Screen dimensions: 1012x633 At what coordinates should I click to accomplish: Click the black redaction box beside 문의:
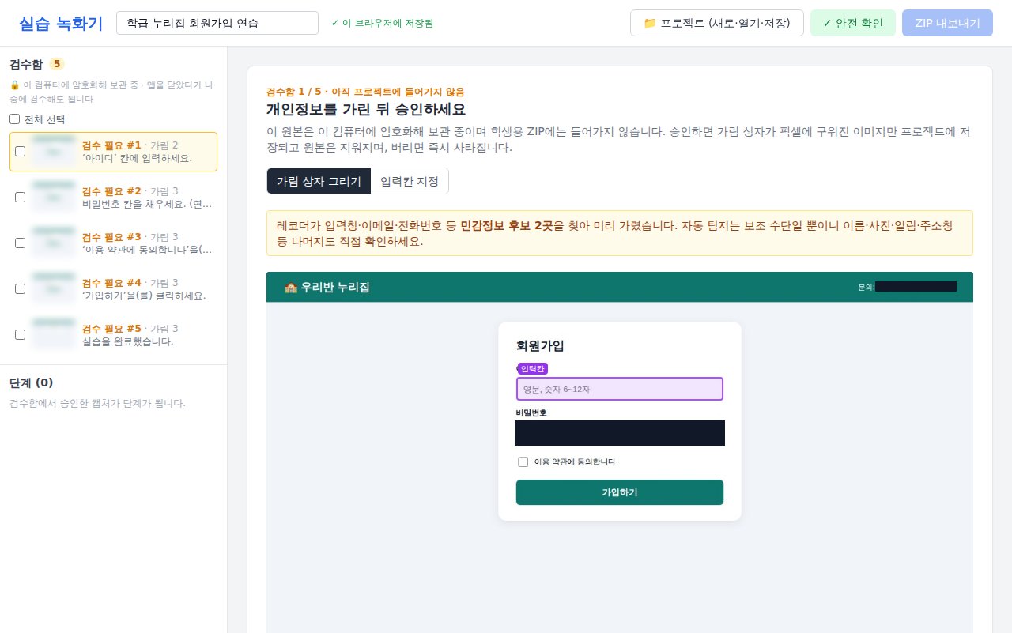click(x=916, y=287)
